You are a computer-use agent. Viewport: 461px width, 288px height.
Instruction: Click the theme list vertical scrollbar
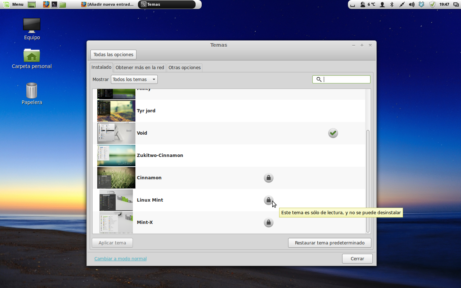coord(368,180)
